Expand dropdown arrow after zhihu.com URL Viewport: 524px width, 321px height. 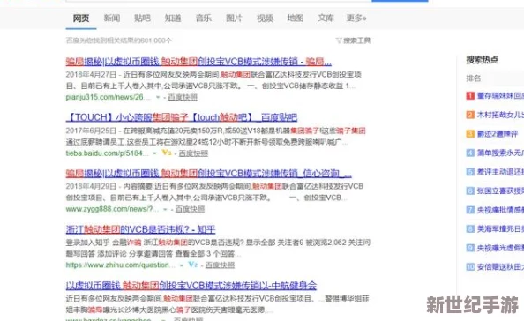tap(182, 265)
